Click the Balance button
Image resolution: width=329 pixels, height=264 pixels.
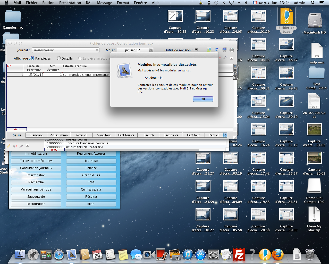click(91, 168)
